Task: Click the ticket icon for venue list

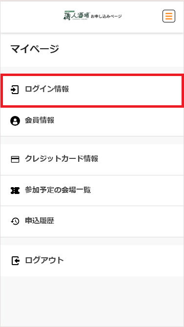Action: 15,191
